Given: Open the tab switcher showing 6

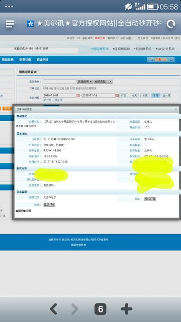Looking at the screenshot, I should tap(101, 309).
